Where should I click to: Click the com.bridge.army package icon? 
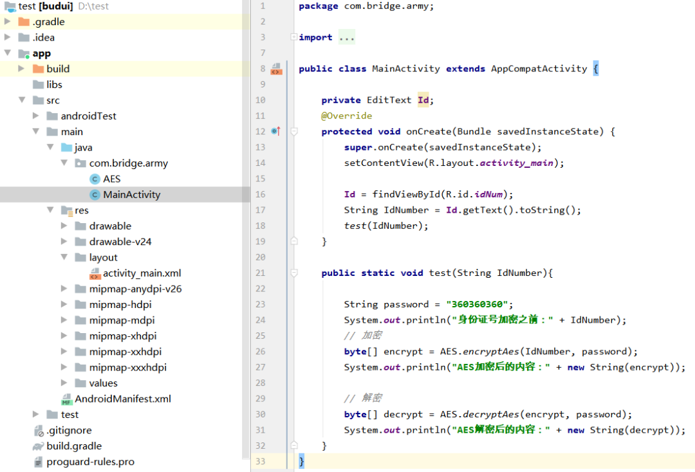point(80,163)
